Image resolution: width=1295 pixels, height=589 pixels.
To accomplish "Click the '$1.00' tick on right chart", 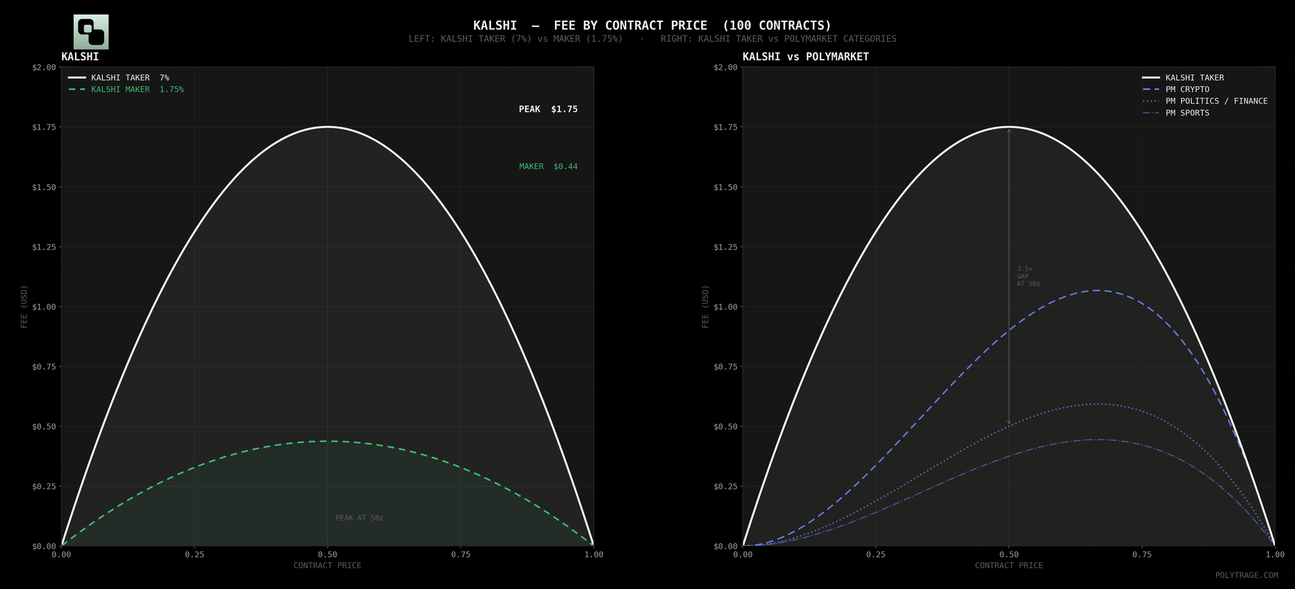I will click(726, 307).
